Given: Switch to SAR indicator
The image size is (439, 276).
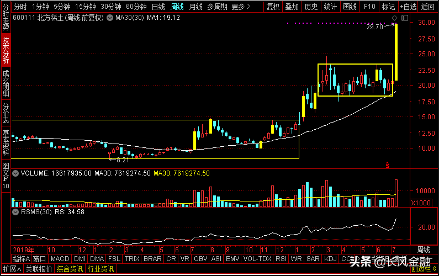Looking at the screenshot, I should click(313, 259).
